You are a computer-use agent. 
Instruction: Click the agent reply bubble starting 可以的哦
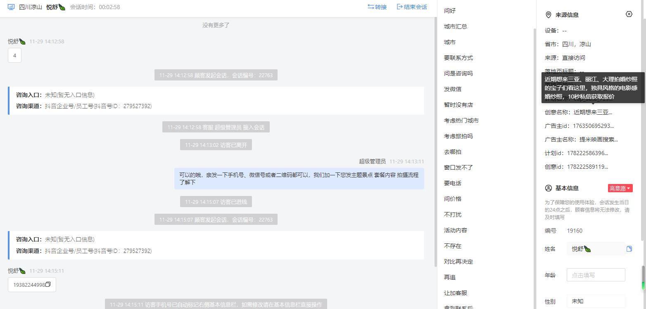[299, 179]
